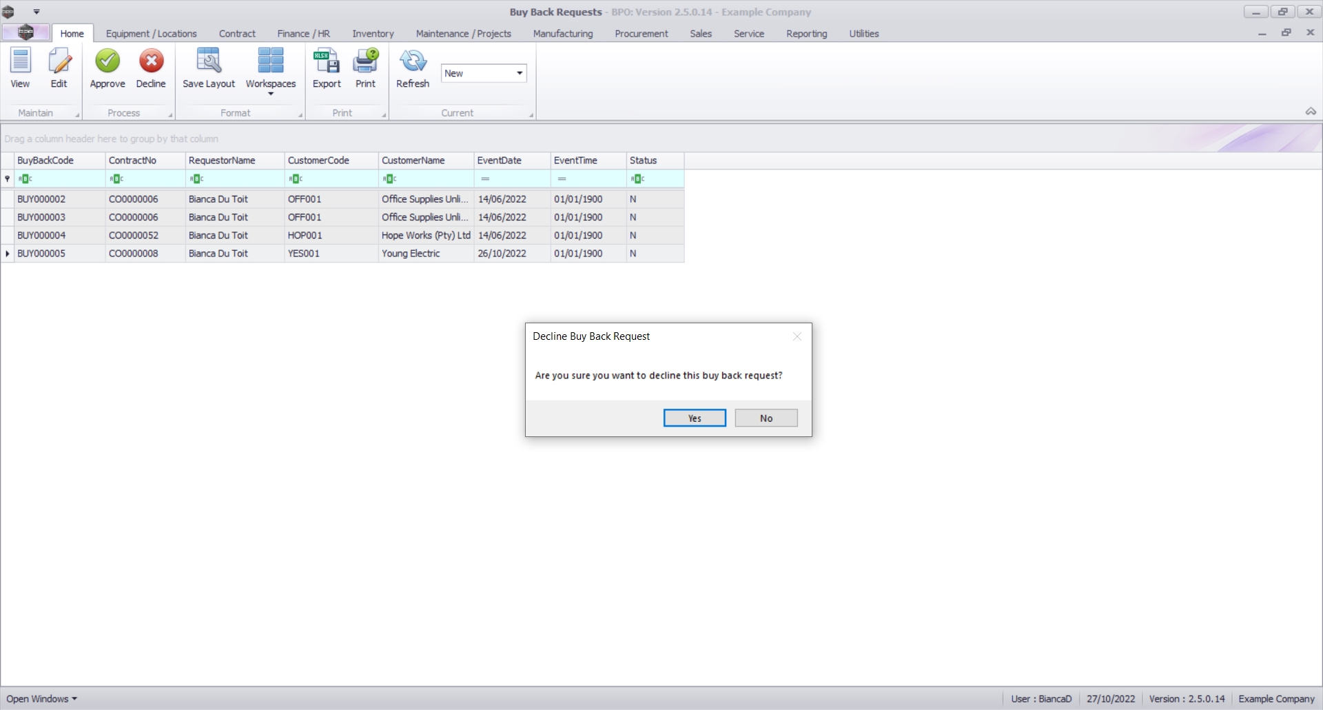
Task: Open the Procurement tab
Action: pos(641,33)
